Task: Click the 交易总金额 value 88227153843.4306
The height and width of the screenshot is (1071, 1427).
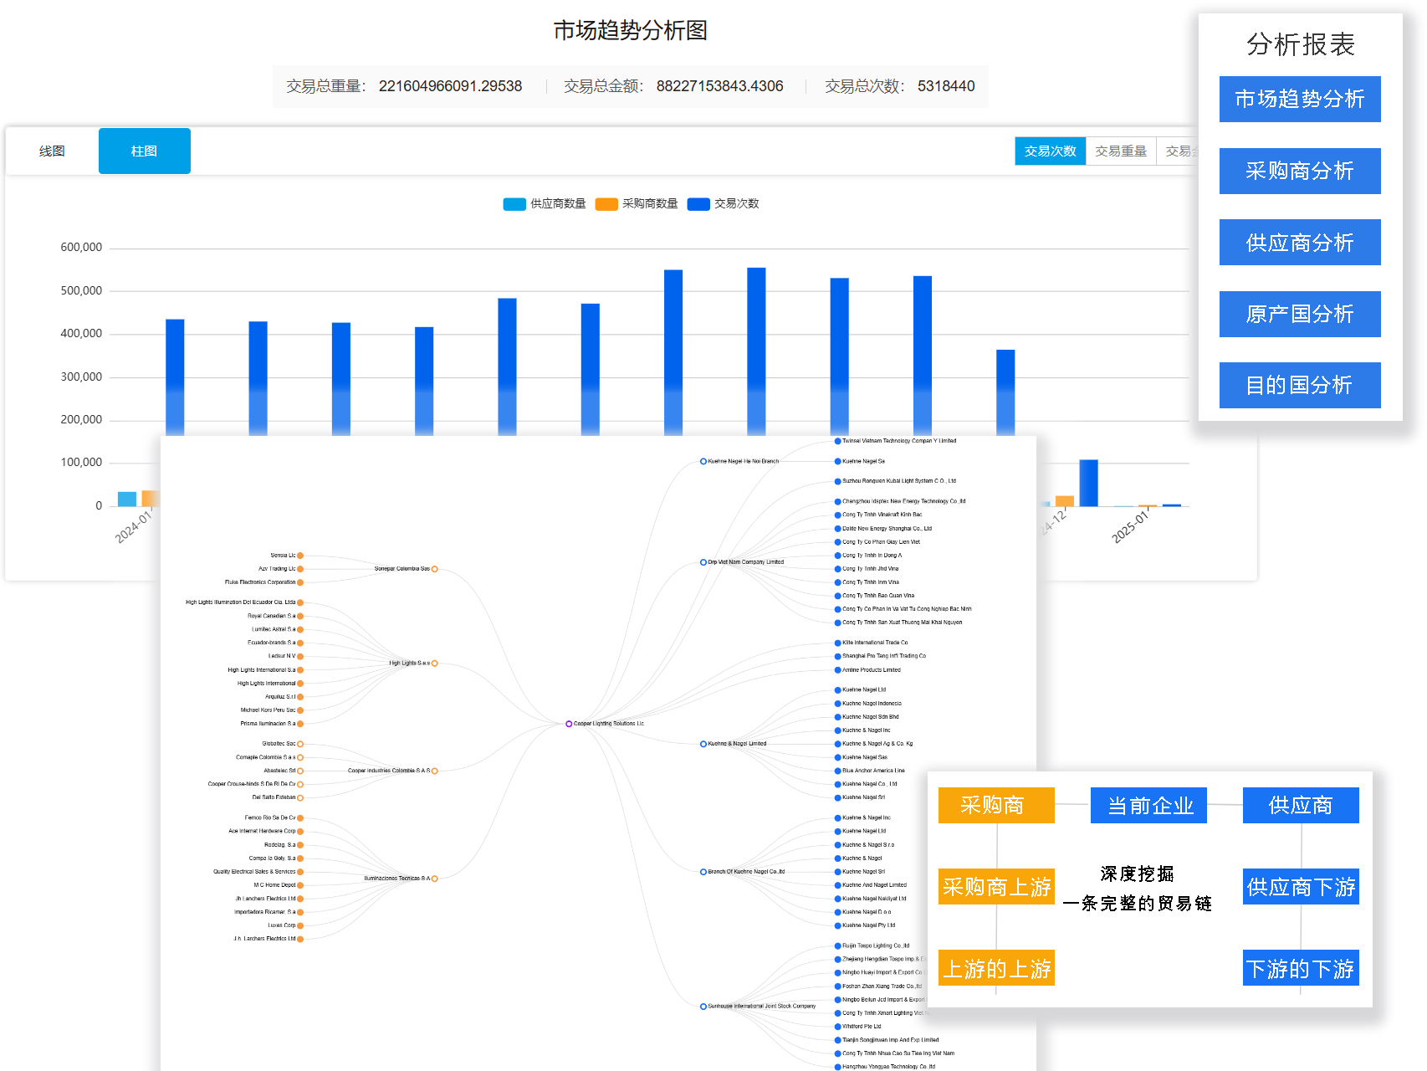Action: tap(719, 86)
